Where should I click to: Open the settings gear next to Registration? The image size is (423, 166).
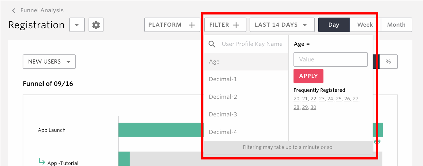pyautogui.click(x=96, y=25)
